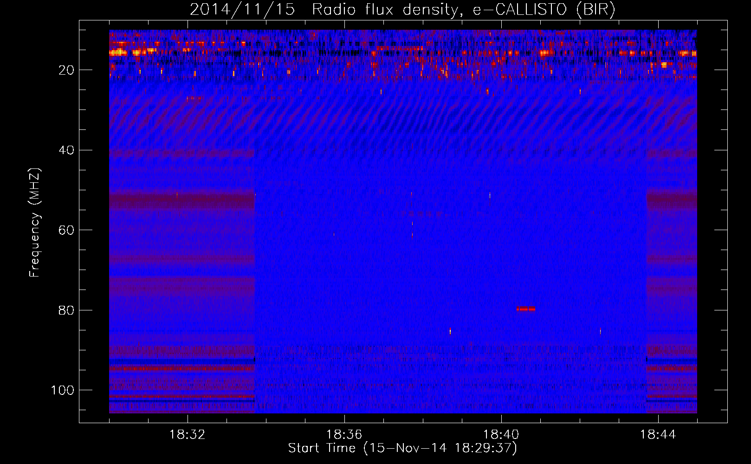The image size is (751, 464).
Task: Click the "Start Time (15-Nov-14 18:29:37)" label
Action: tap(402, 448)
